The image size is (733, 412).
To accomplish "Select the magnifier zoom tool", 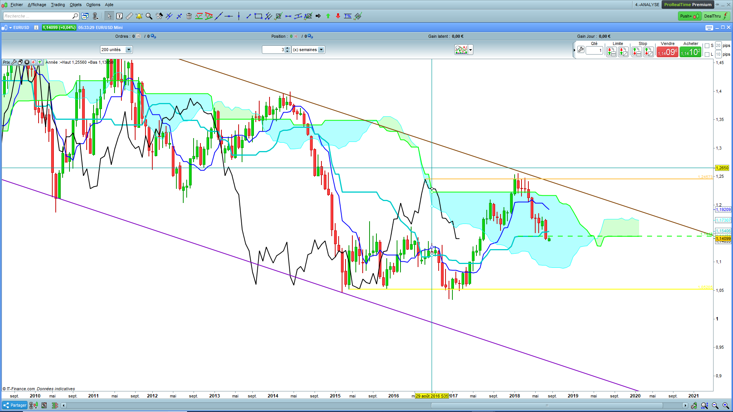I will (x=149, y=16).
